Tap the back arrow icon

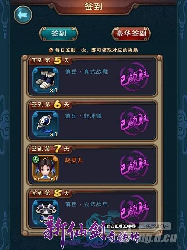(23, 15)
